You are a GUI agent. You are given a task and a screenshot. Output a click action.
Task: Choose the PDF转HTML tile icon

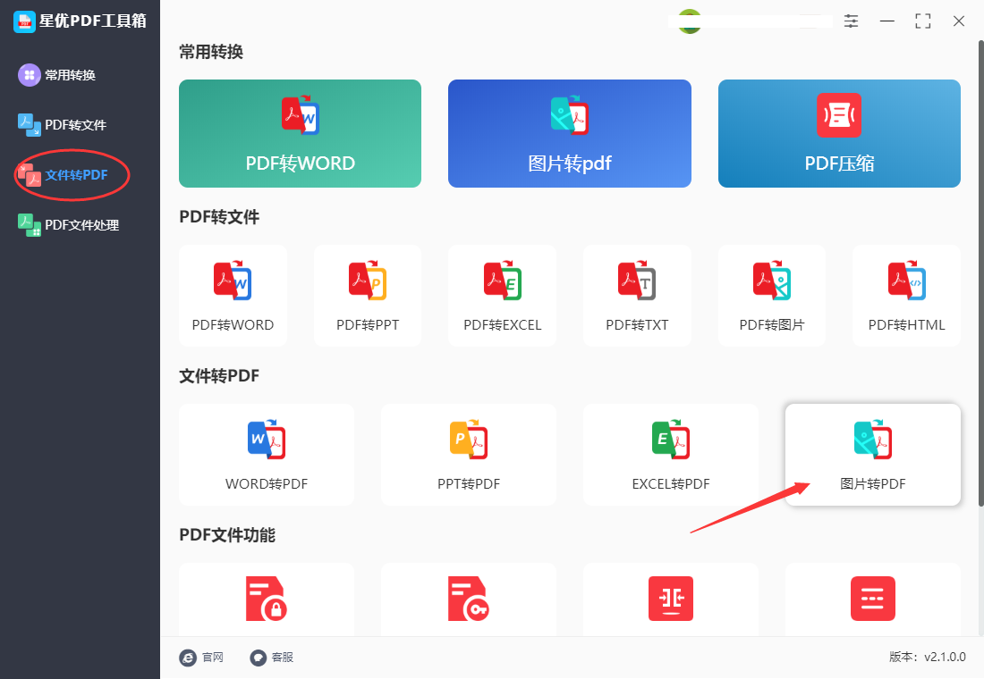pos(907,281)
